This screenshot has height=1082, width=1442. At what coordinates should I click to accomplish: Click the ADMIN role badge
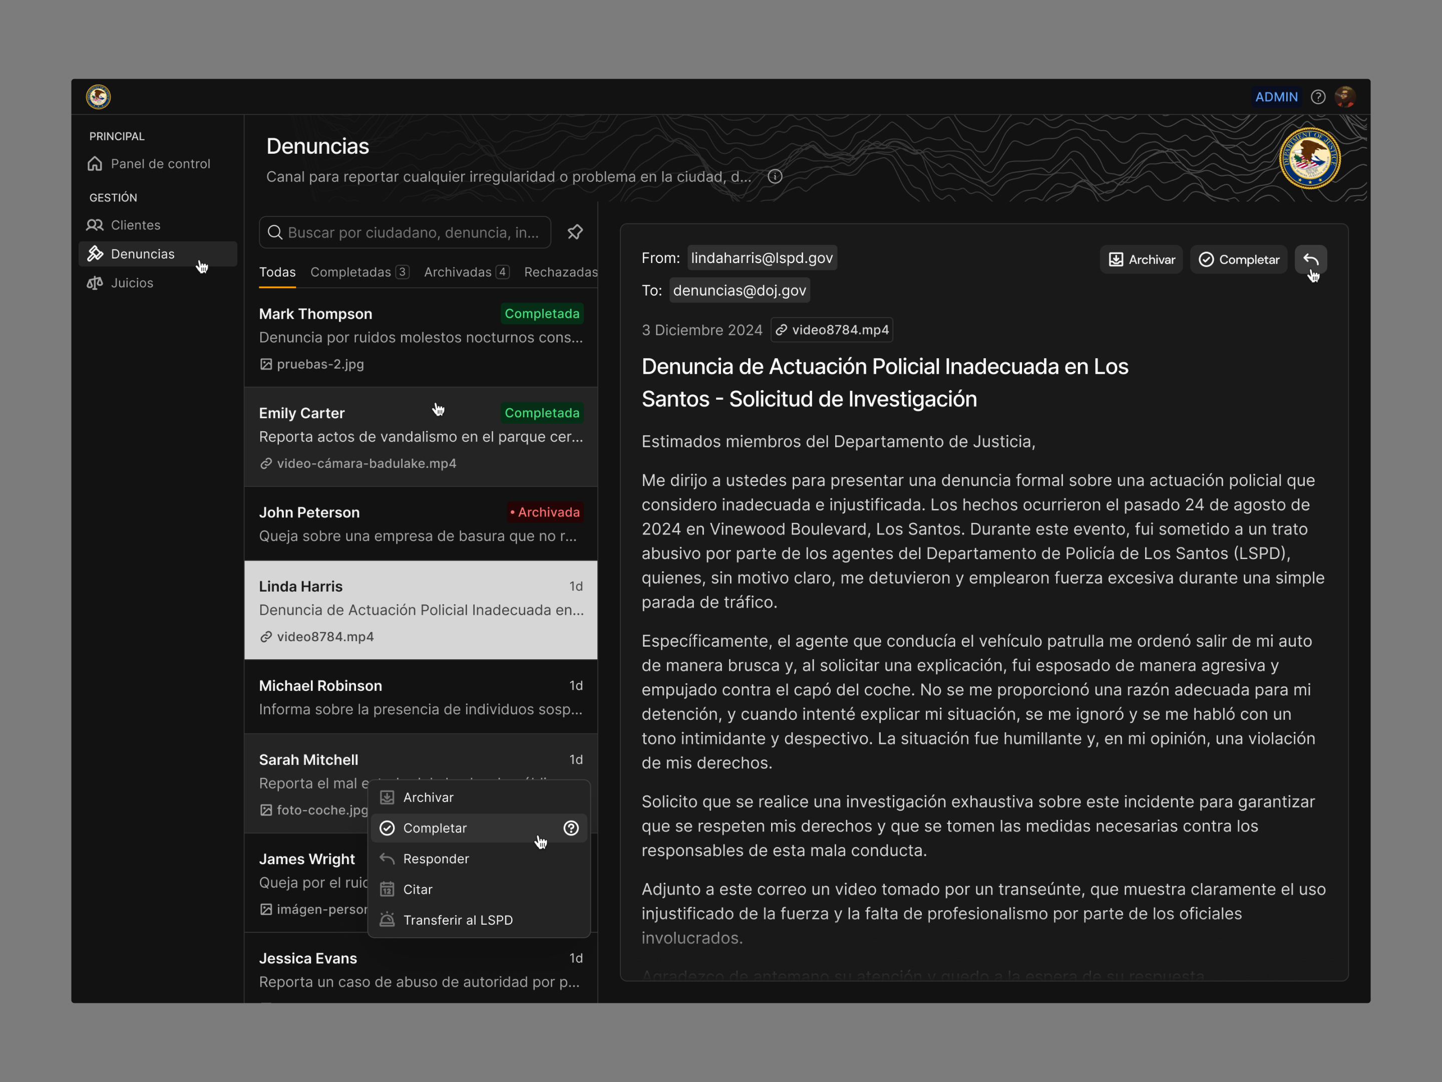coord(1276,97)
